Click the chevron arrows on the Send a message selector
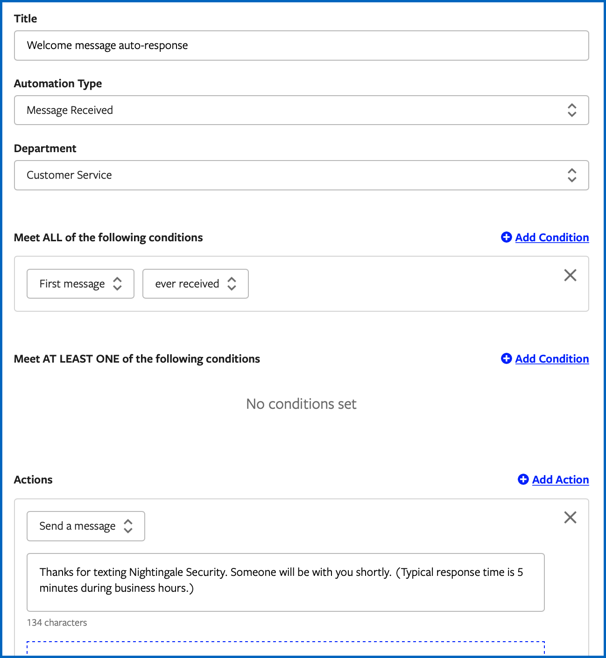The width and height of the screenshot is (606, 658). (128, 526)
